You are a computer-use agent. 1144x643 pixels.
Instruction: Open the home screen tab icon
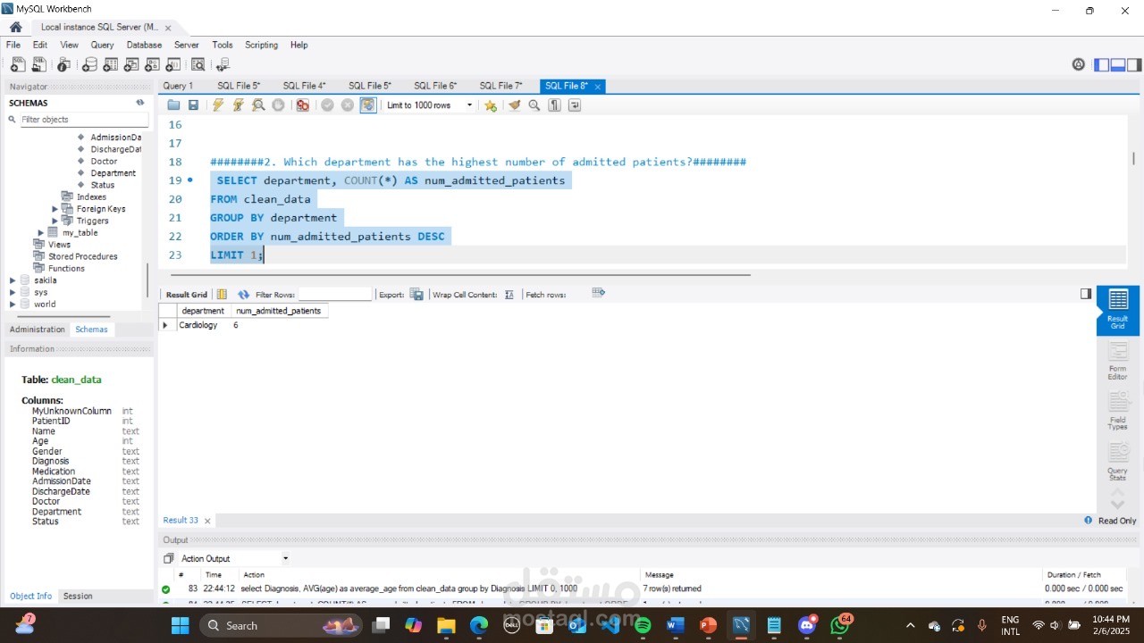click(15, 27)
